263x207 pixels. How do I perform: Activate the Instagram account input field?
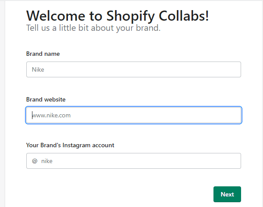click(x=134, y=161)
